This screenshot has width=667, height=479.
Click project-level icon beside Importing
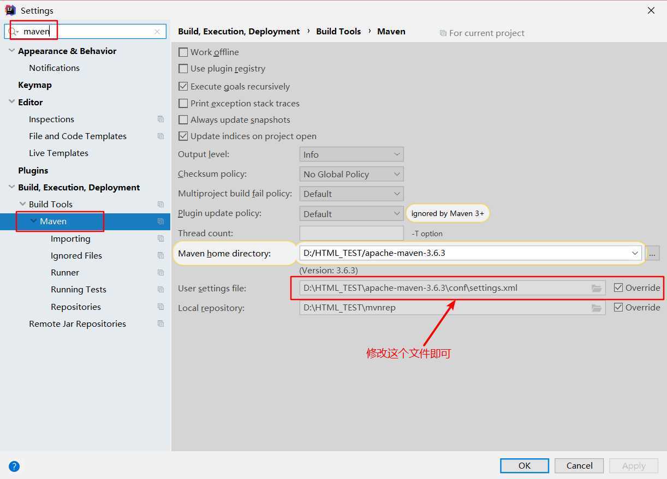(160, 238)
